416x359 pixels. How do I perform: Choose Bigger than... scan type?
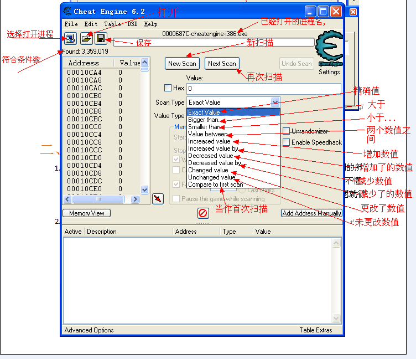(233, 120)
